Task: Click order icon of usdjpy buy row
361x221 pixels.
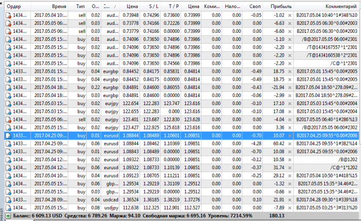Action: [9, 208]
